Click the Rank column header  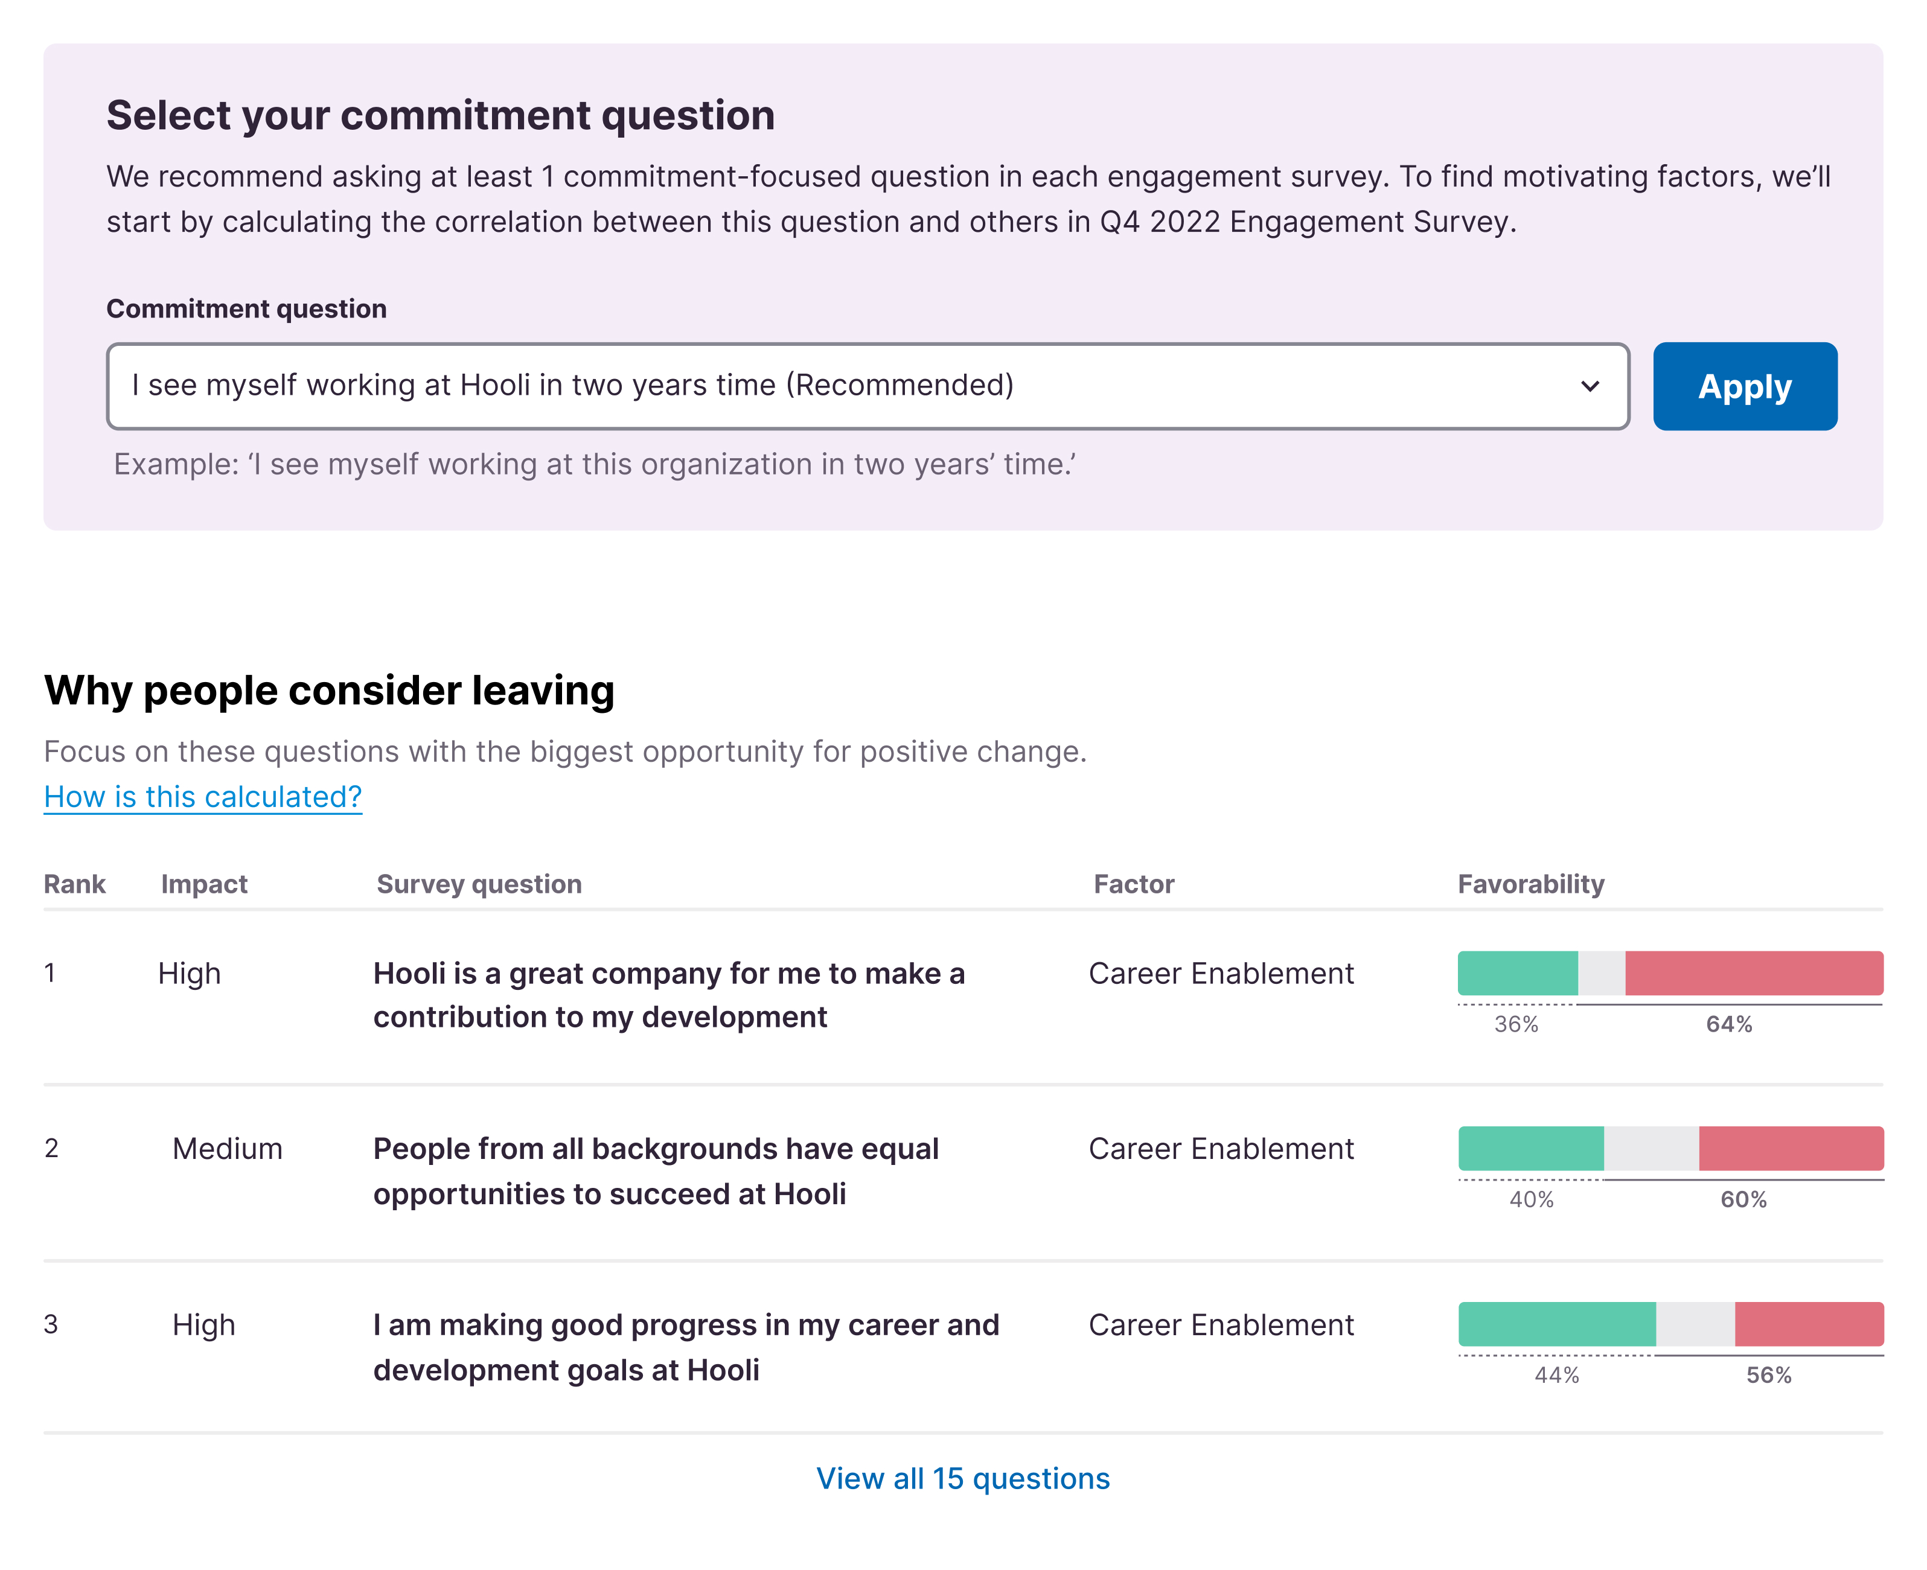point(74,884)
